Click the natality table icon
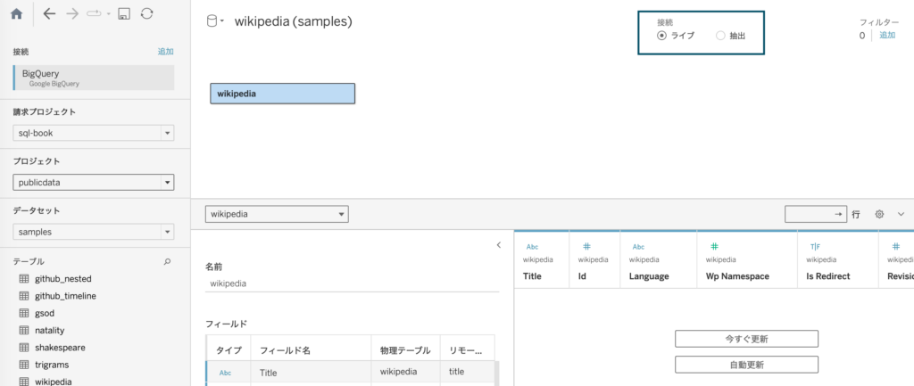 (24, 330)
